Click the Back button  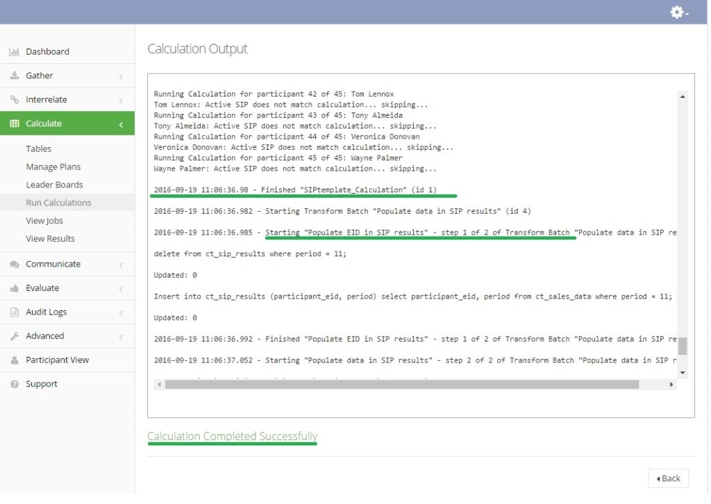coord(669,478)
